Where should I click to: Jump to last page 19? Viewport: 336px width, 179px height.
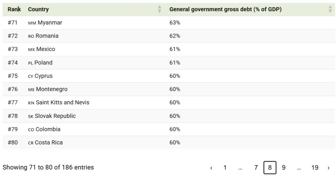(315, 168)
